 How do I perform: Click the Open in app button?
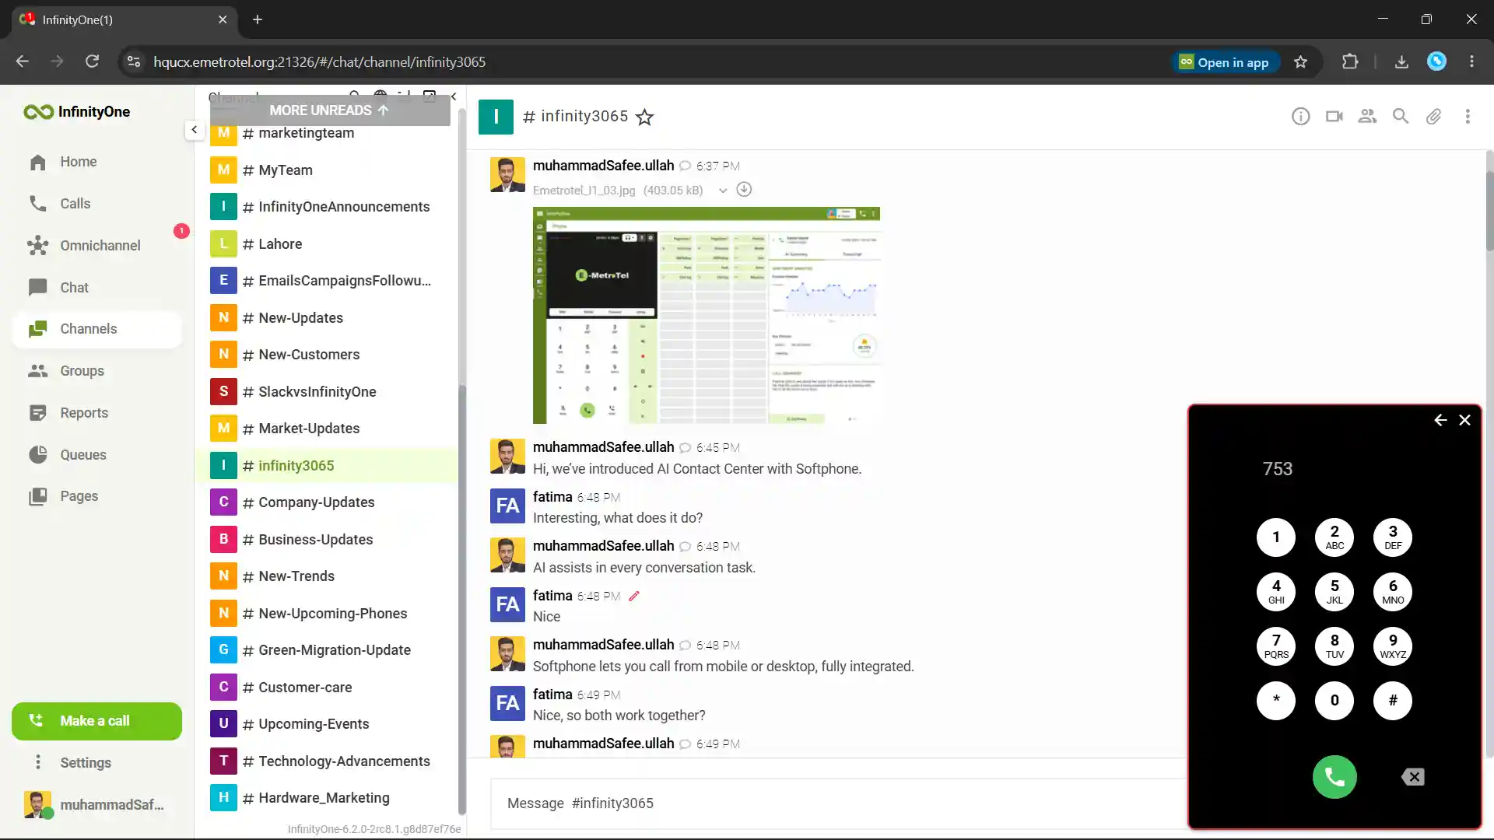click(x=1224, y=62)
